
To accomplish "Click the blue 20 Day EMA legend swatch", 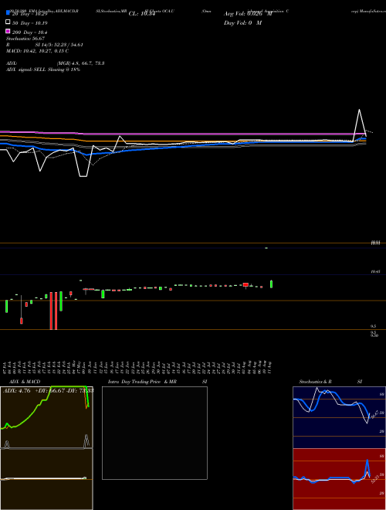I will pos(8,13).
